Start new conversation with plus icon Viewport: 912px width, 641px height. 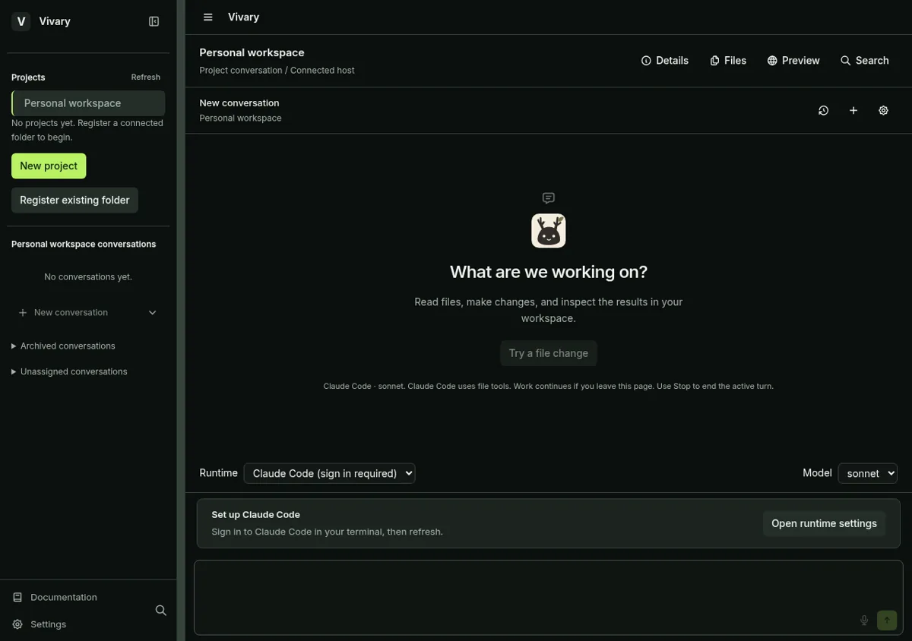pos(853,110)
